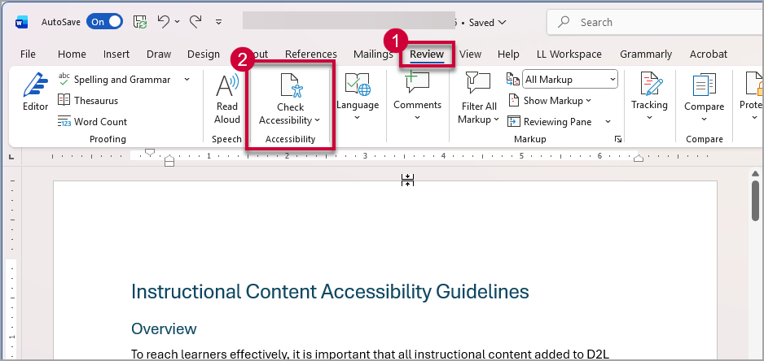Screen dimensions: 764x361
Task: Expand Spelling and Grammar dropdown arrow
Action: click(187, 80)
